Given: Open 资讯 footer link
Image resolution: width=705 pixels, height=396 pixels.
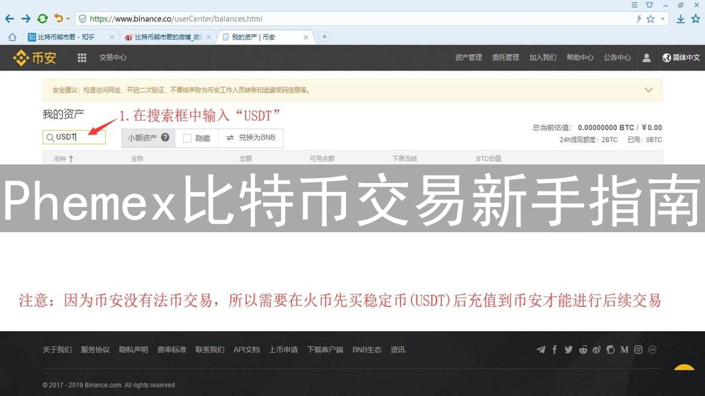Looking at the screenshot, I should point(398,350).
